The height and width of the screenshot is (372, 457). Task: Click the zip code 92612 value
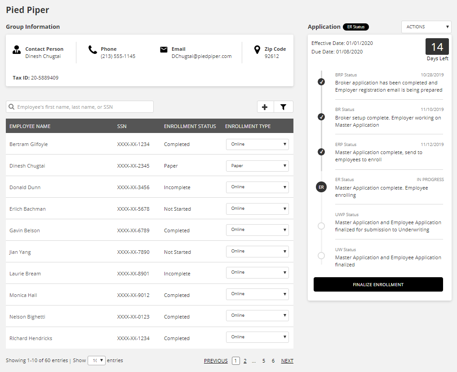[271, 56]
